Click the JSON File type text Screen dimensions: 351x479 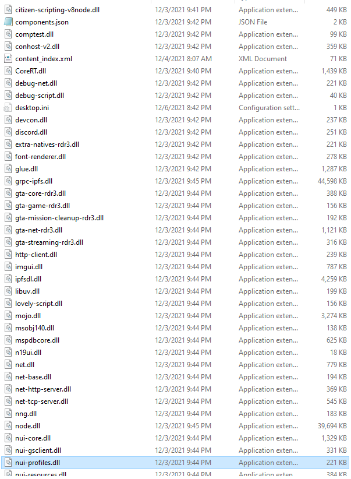[x=253, y=22]
